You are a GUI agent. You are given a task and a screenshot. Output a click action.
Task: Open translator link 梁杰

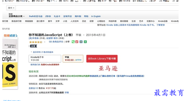[56, 38]
